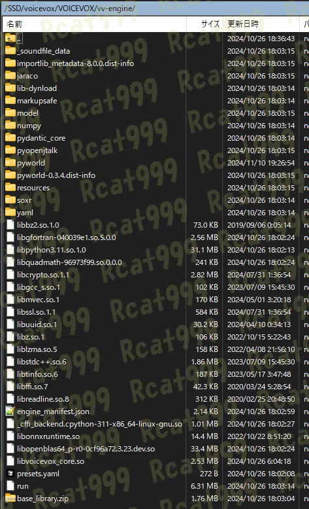Screen dimensions: 309x509
Task: Click the /SSD/voicevox/VOICEVOX/vv-engine/ path bar
Action: [x=154, y=8]
